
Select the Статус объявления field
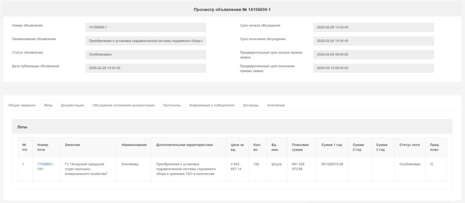point(146,54)
